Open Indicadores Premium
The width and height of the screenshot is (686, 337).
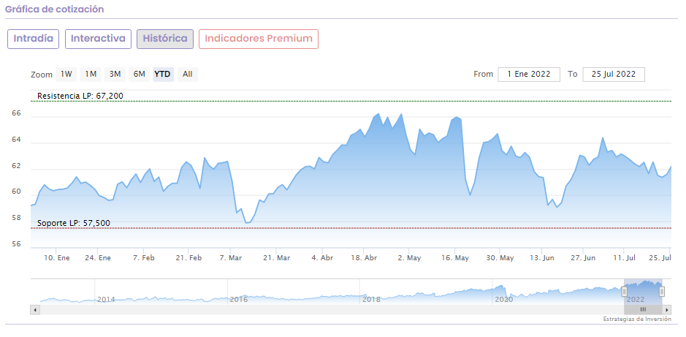(x=259, y=39)
